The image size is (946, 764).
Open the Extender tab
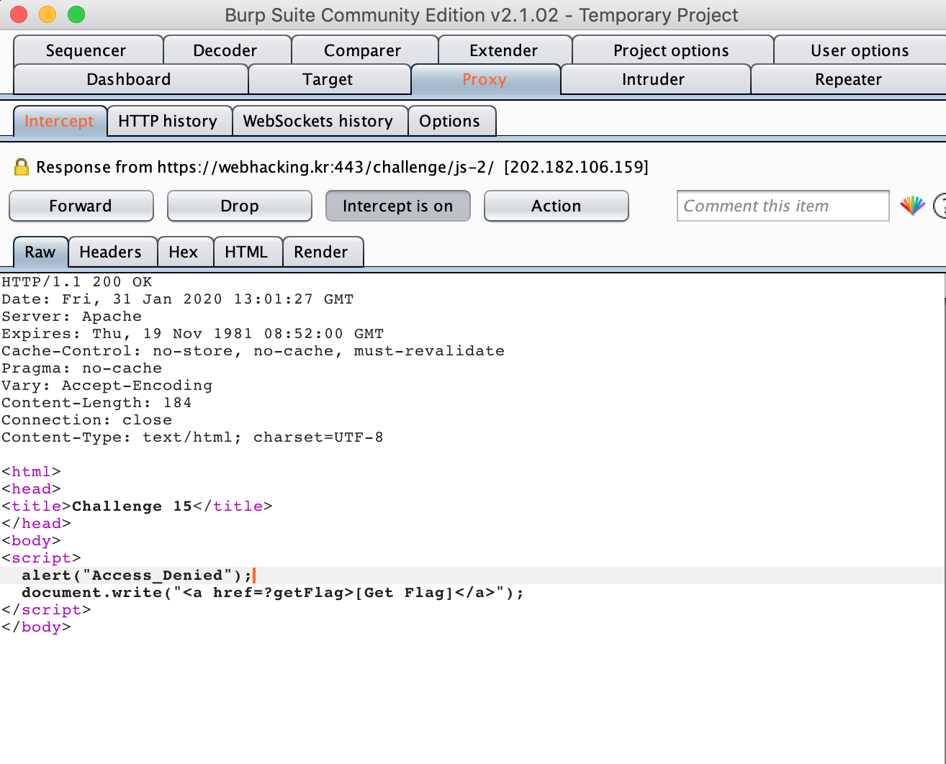(504, 50)
